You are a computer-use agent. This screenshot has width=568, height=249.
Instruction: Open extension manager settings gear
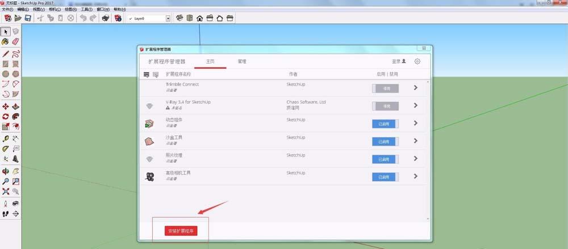(417, 61)
